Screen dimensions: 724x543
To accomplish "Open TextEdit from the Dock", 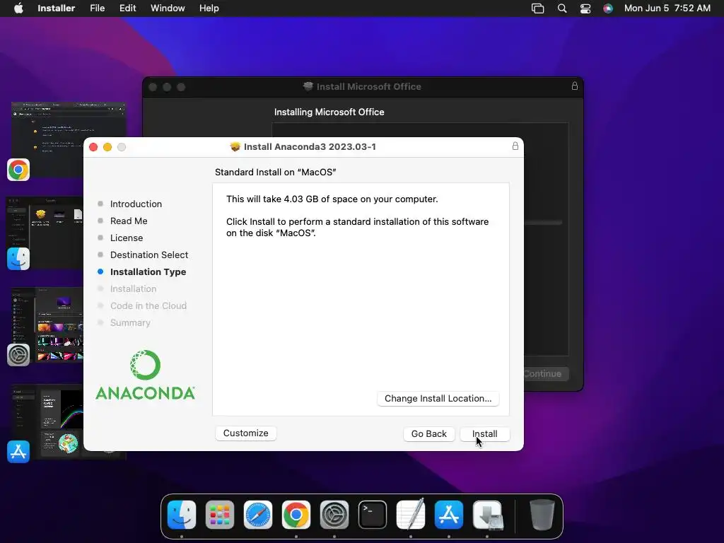I will click(x=411, y=515).
